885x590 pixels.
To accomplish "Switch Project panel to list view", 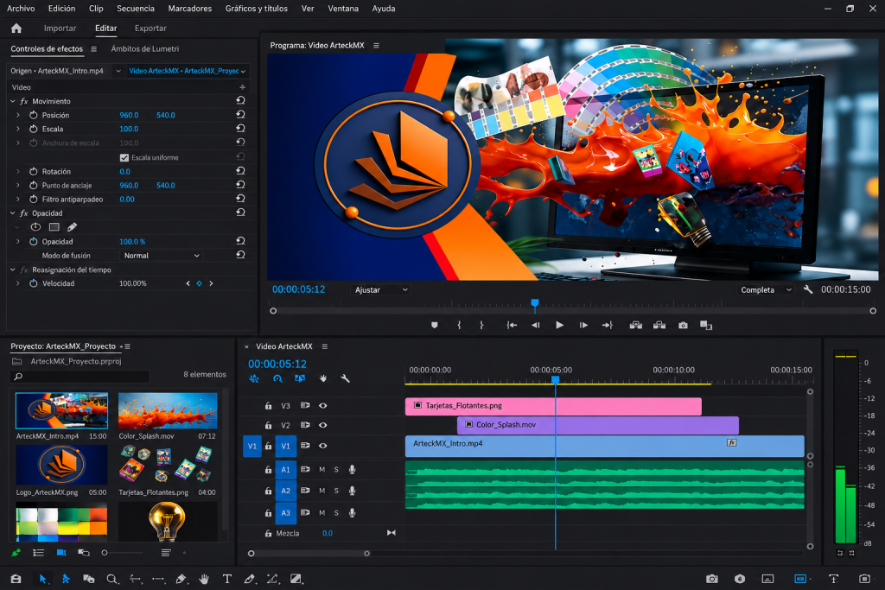I will [x=38, y=553].
